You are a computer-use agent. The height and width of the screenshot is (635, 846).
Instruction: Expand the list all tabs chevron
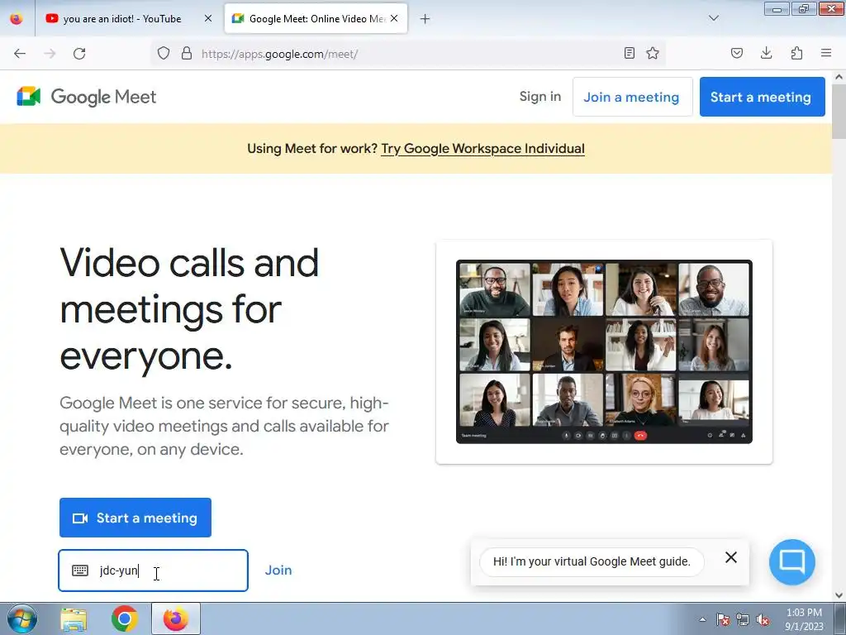click(x=713, y=18)
